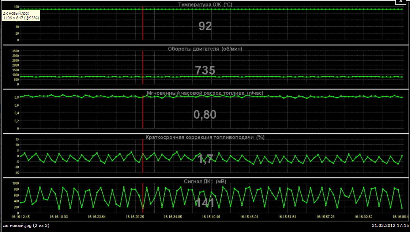Click the image info tooltip 1196 x 647
The height and width of the screenshot is (232, 410).
pyautogui.click(x=21, y=15)
